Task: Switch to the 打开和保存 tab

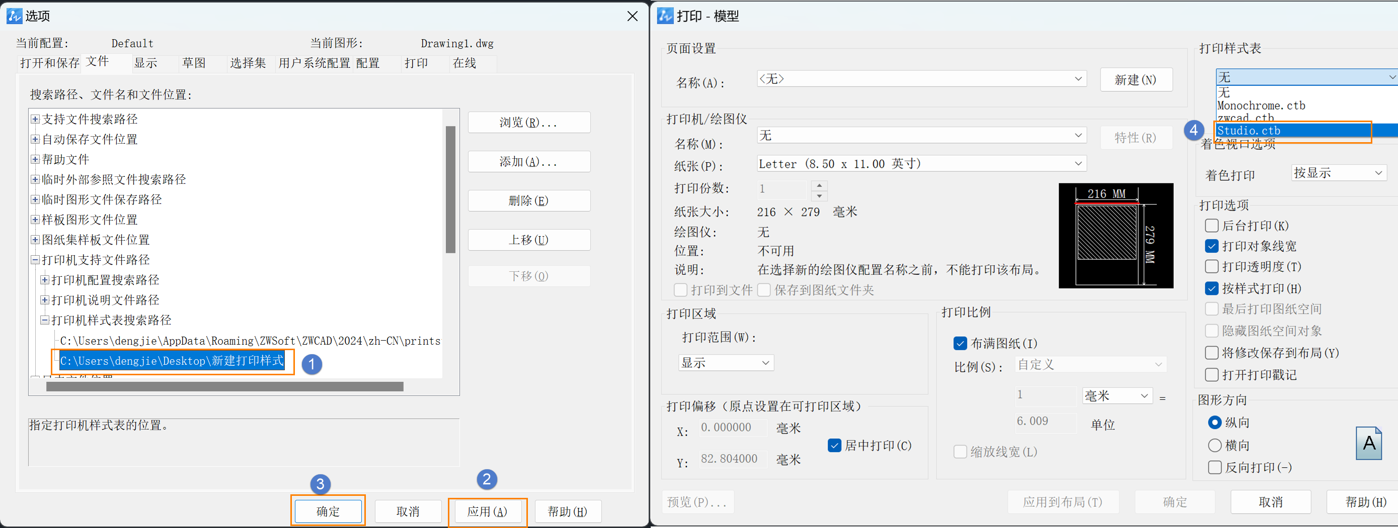Action: tap(50, 63)
